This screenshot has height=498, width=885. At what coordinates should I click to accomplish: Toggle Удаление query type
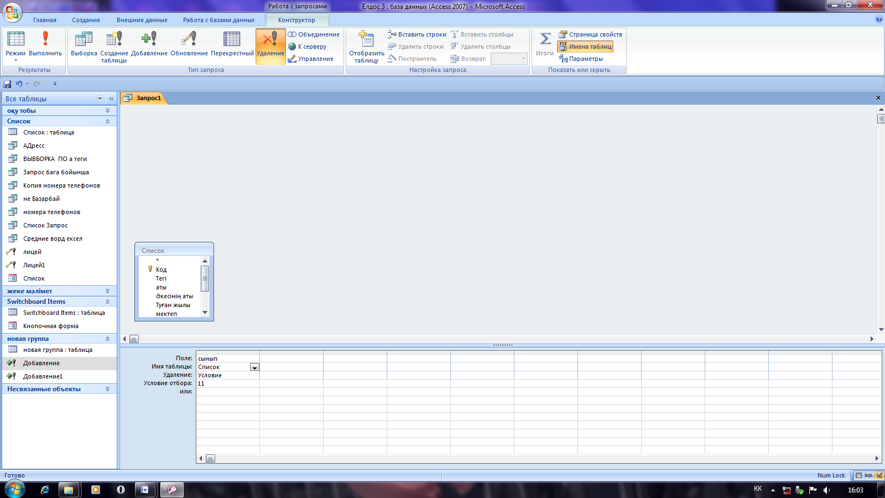click(270, 46)
